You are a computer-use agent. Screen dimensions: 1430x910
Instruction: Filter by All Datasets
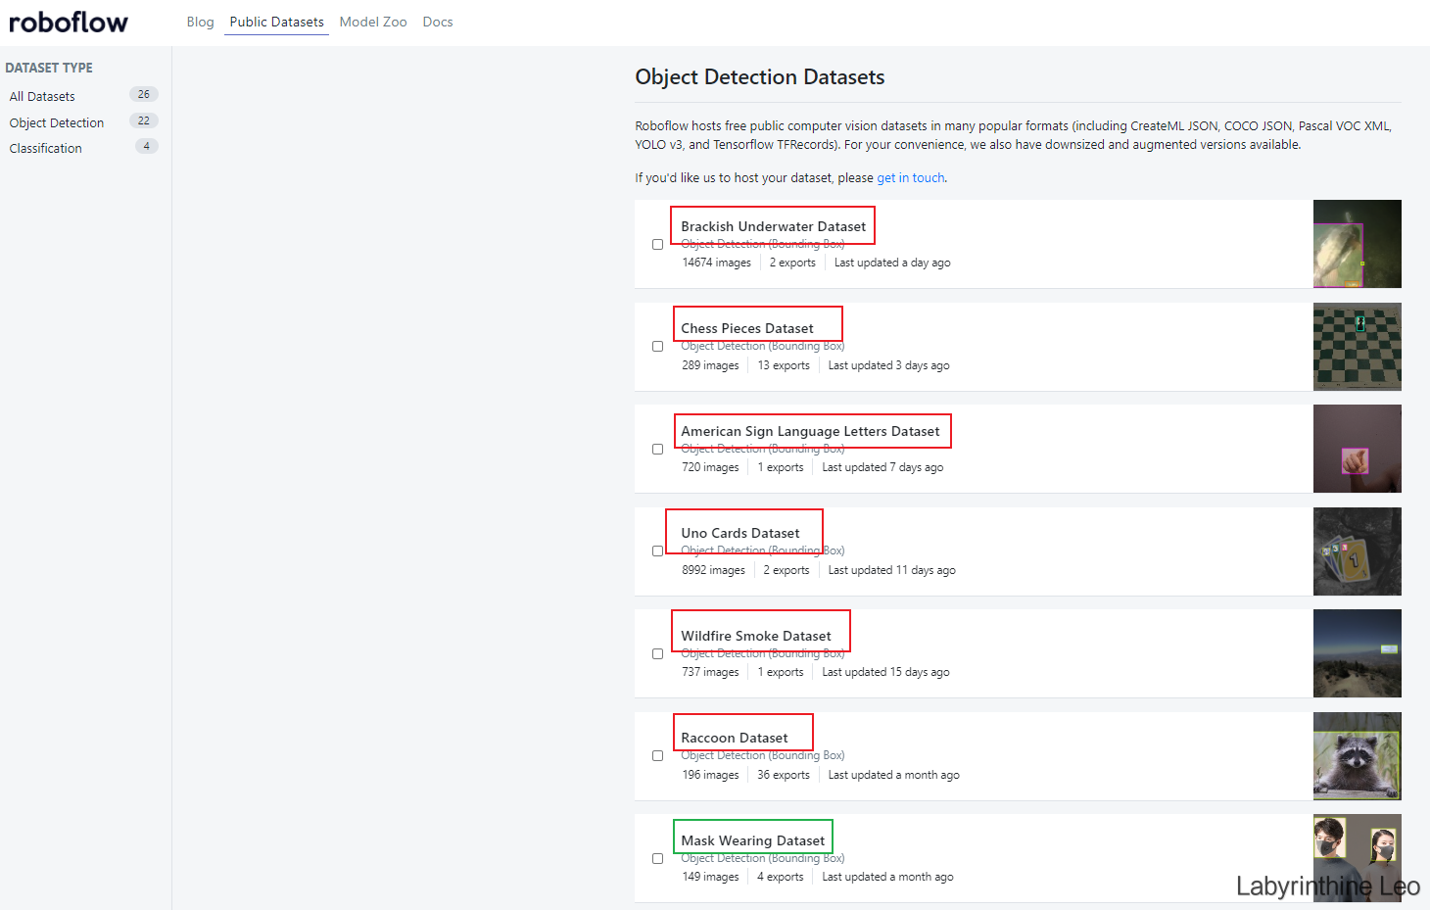click(42, 96)
